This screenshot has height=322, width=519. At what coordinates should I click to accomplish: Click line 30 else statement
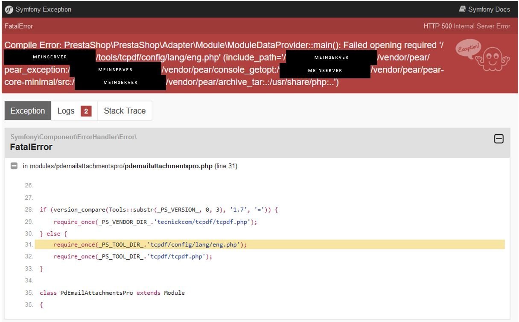(x=53, y=234)
